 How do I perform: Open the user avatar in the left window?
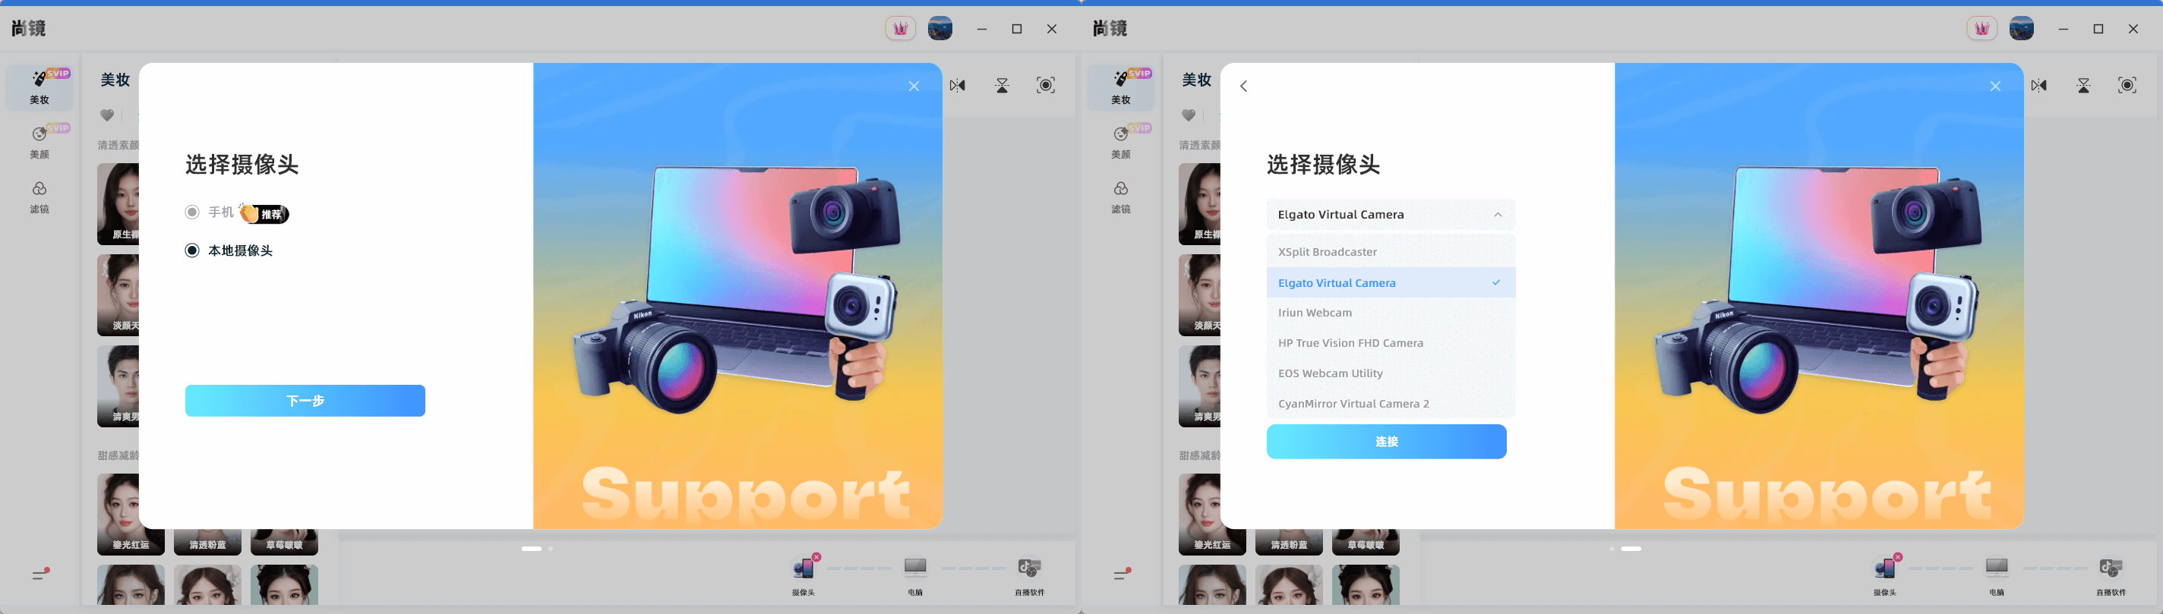939,29
